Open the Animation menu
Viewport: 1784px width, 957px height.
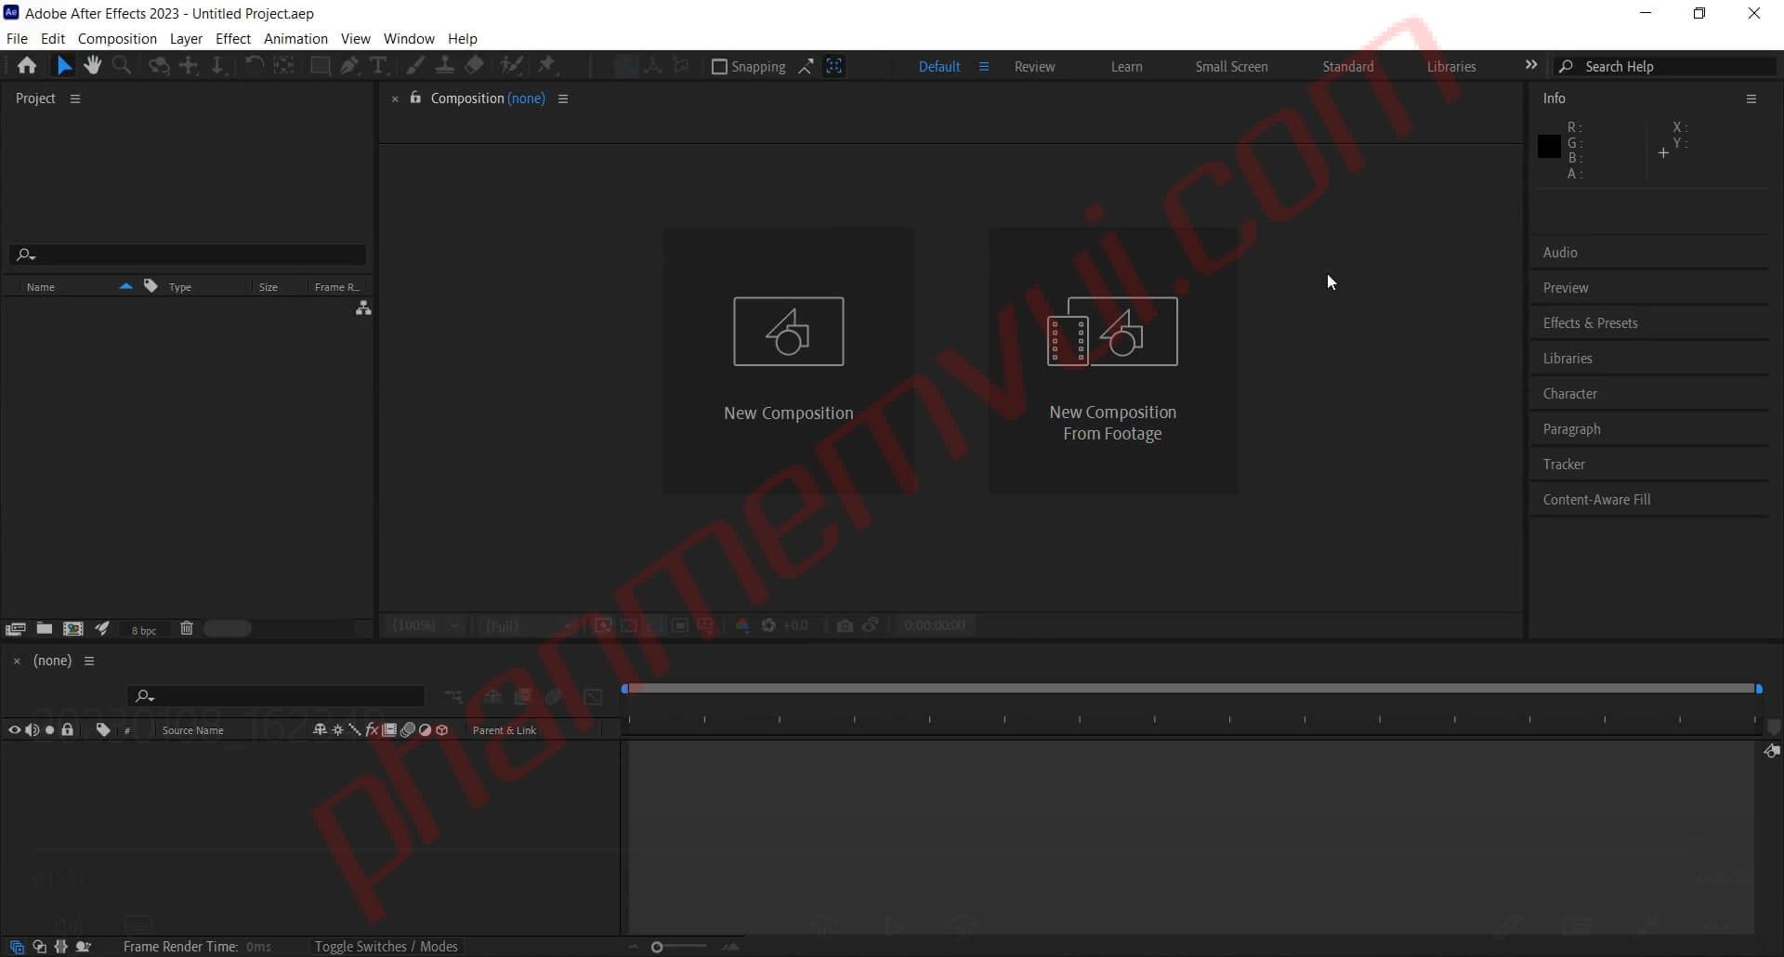[295, 39]
